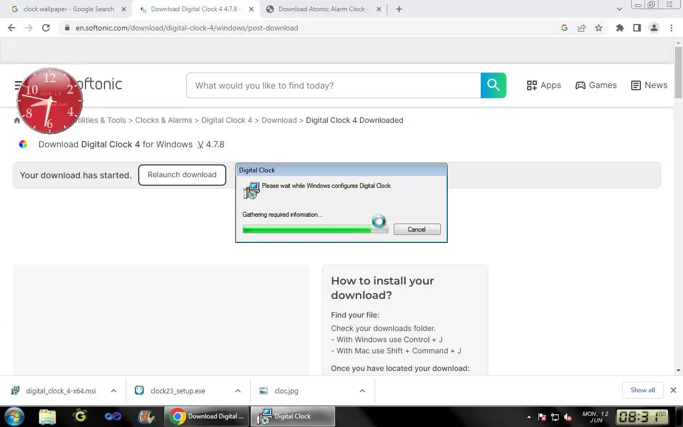Expand digital_clock_4-x64.msi download options

(x=114, y=391)
